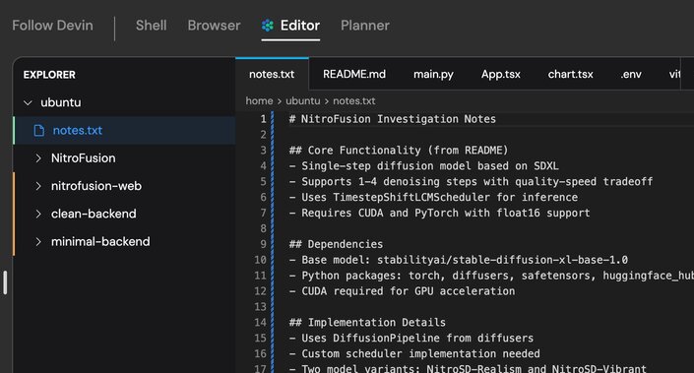Click the vertical handle left of the Explorer
Screen dimensions: 694x373
(x=5, y=282)
